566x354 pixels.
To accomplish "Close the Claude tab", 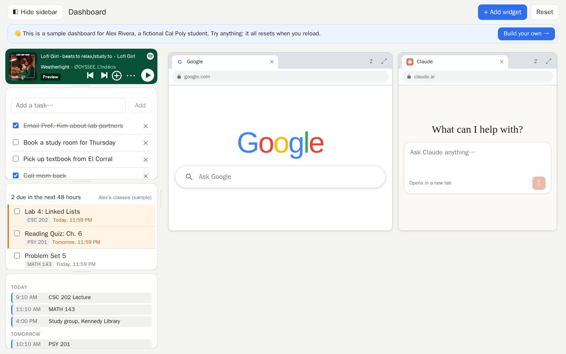I will pyautogui.click(x=502, y=62).
